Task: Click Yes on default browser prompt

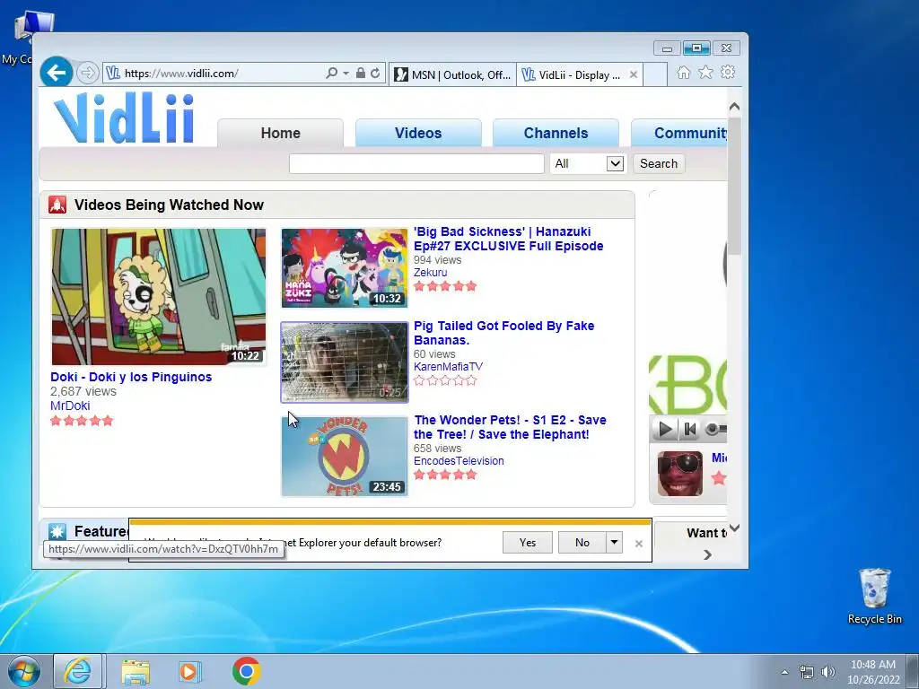Action: (x=528, y=543)
